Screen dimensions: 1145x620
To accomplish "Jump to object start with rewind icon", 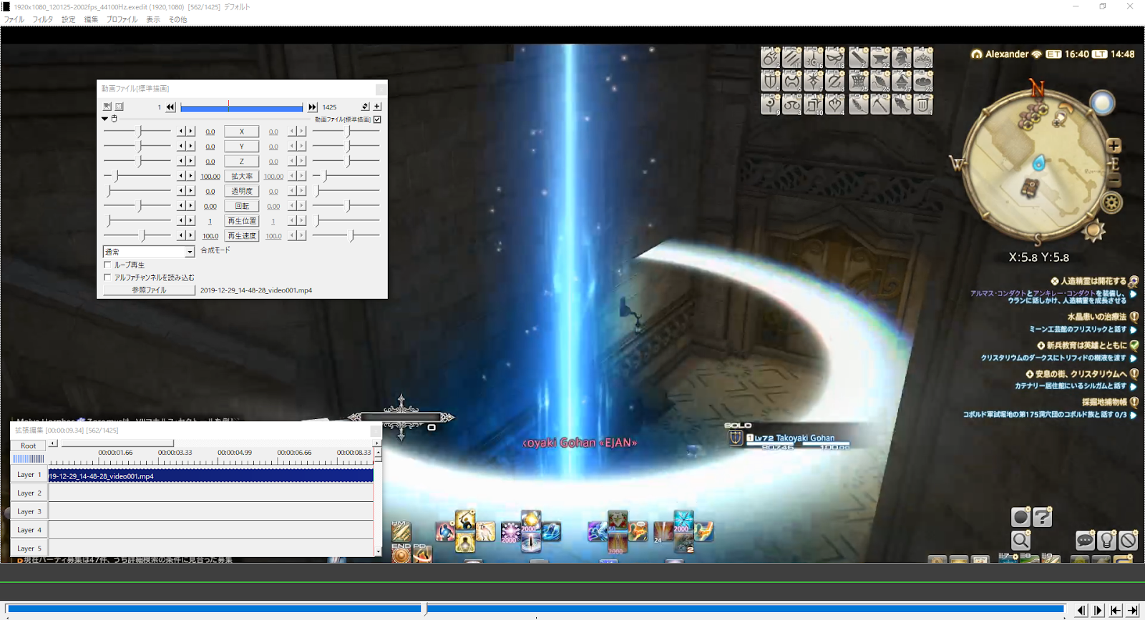I will point(170,107).
